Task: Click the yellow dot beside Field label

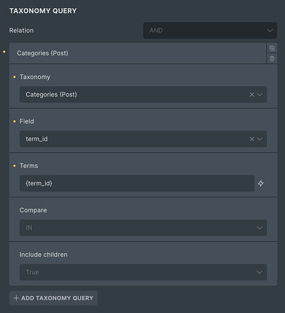Action: coord(14,121)
